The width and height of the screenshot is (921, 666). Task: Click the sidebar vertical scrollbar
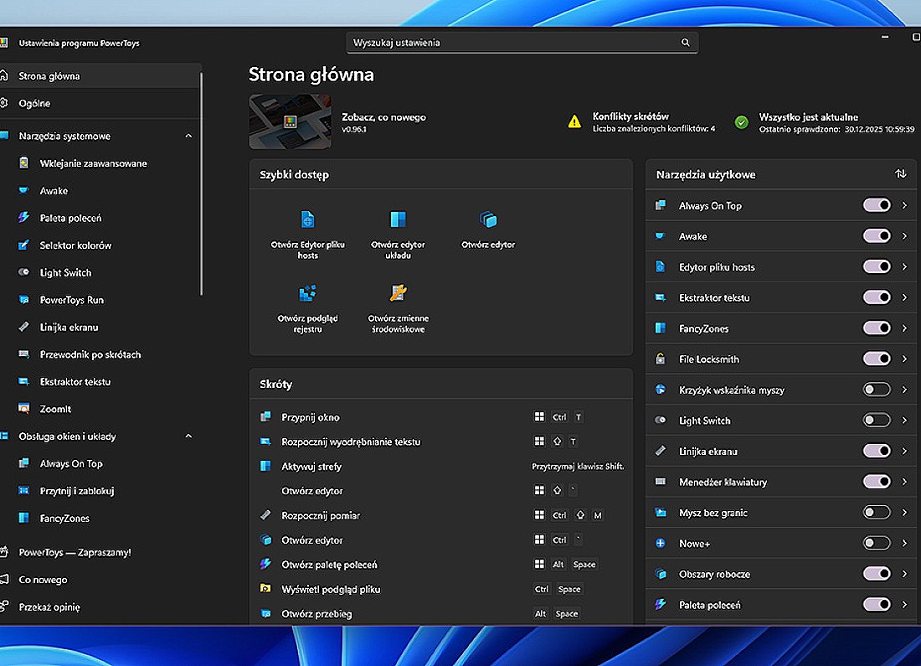[x=202, y=184]
